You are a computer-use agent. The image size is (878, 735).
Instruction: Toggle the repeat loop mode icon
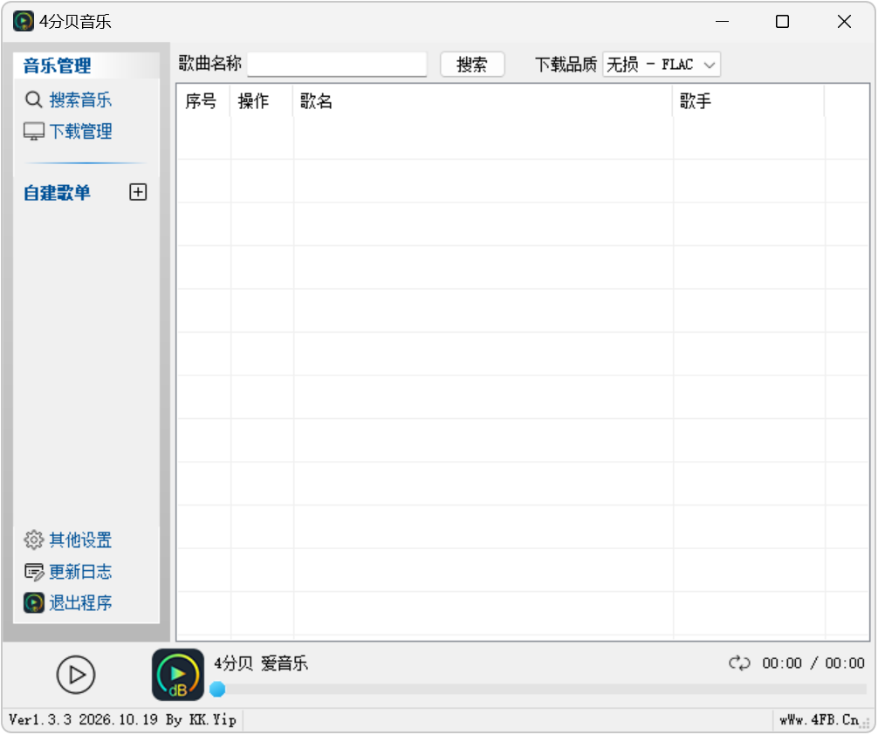(x=739, y=663)
